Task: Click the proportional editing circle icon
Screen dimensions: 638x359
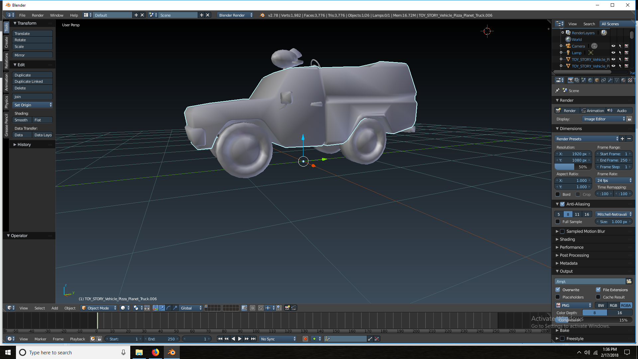Action: [x=253, y=308]
